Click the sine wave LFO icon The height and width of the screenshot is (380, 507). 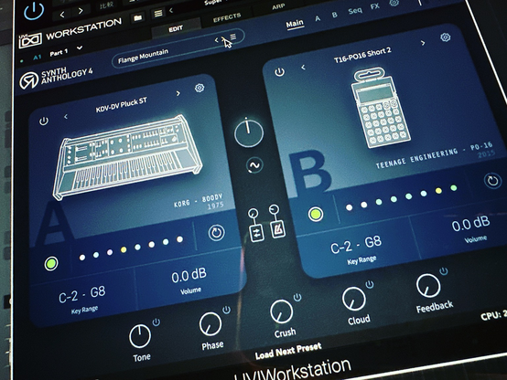click(254, 165)
